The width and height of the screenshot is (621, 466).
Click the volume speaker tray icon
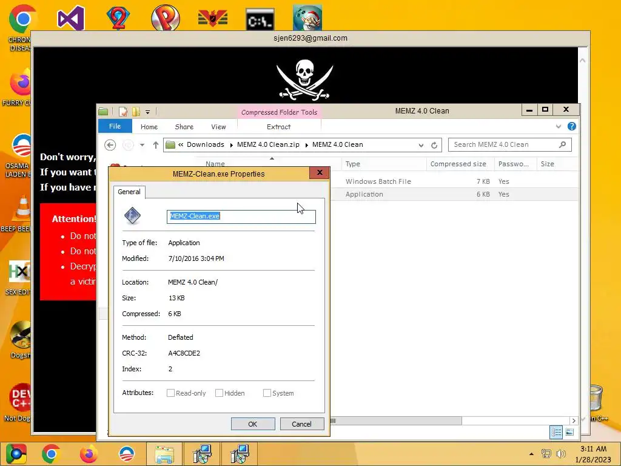[561, 454]
